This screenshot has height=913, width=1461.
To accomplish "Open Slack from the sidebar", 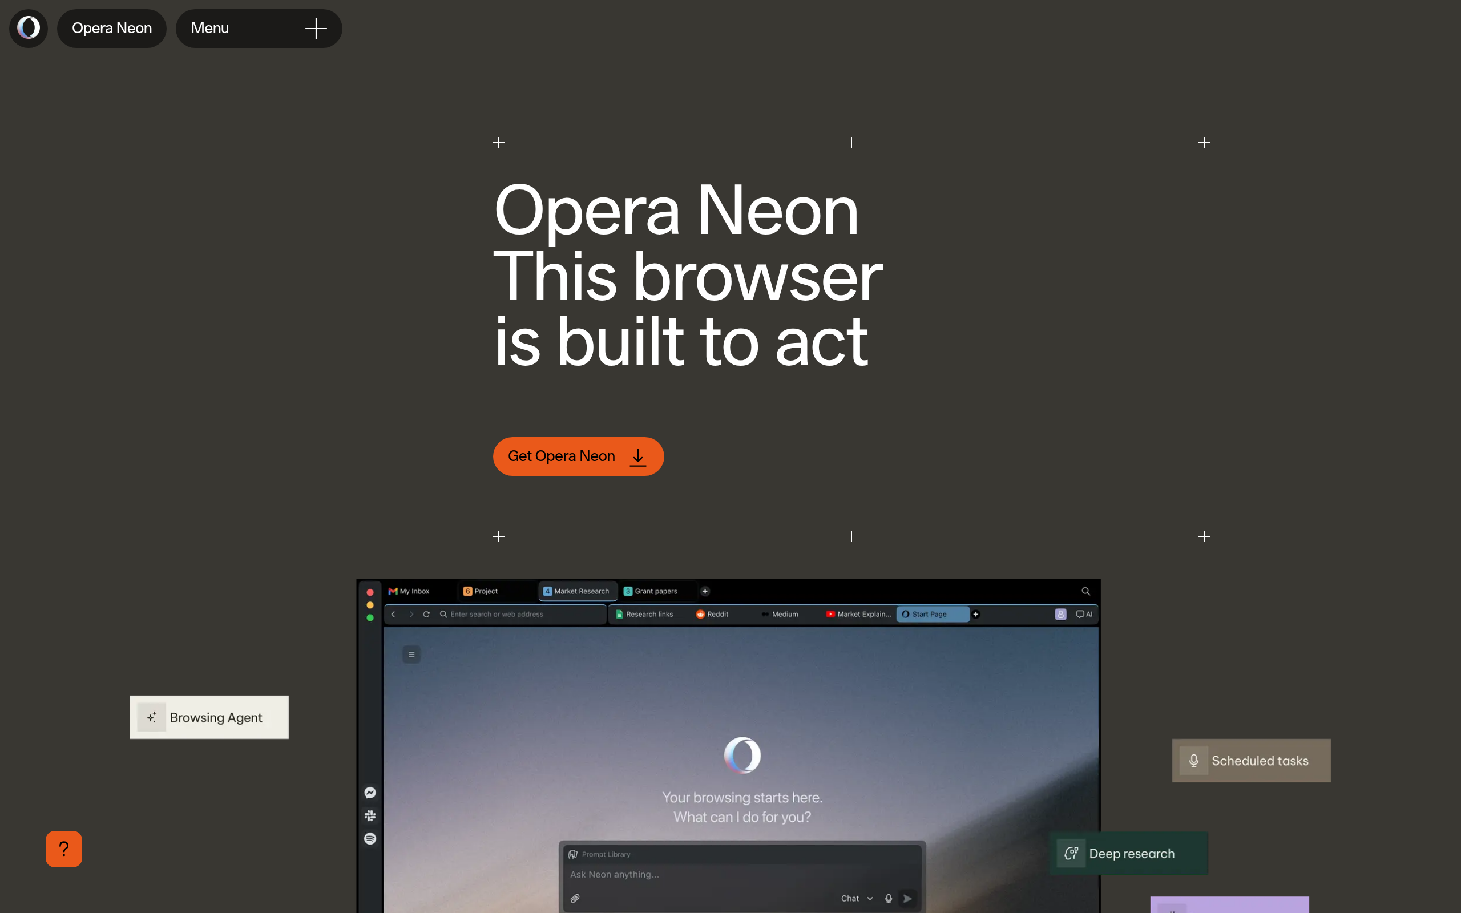I will [370, 816].
